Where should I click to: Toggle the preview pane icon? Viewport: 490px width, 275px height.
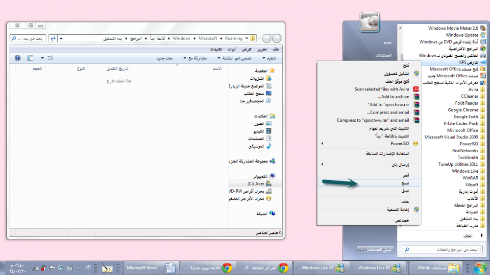(x=30, y=58)
